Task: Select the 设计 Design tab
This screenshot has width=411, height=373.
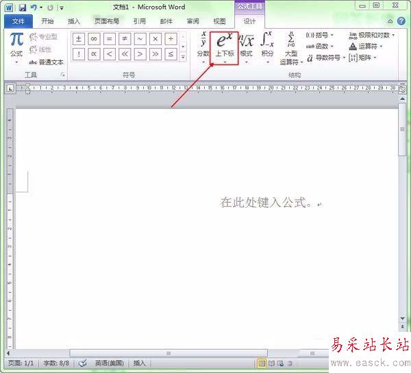Action: 249,21
